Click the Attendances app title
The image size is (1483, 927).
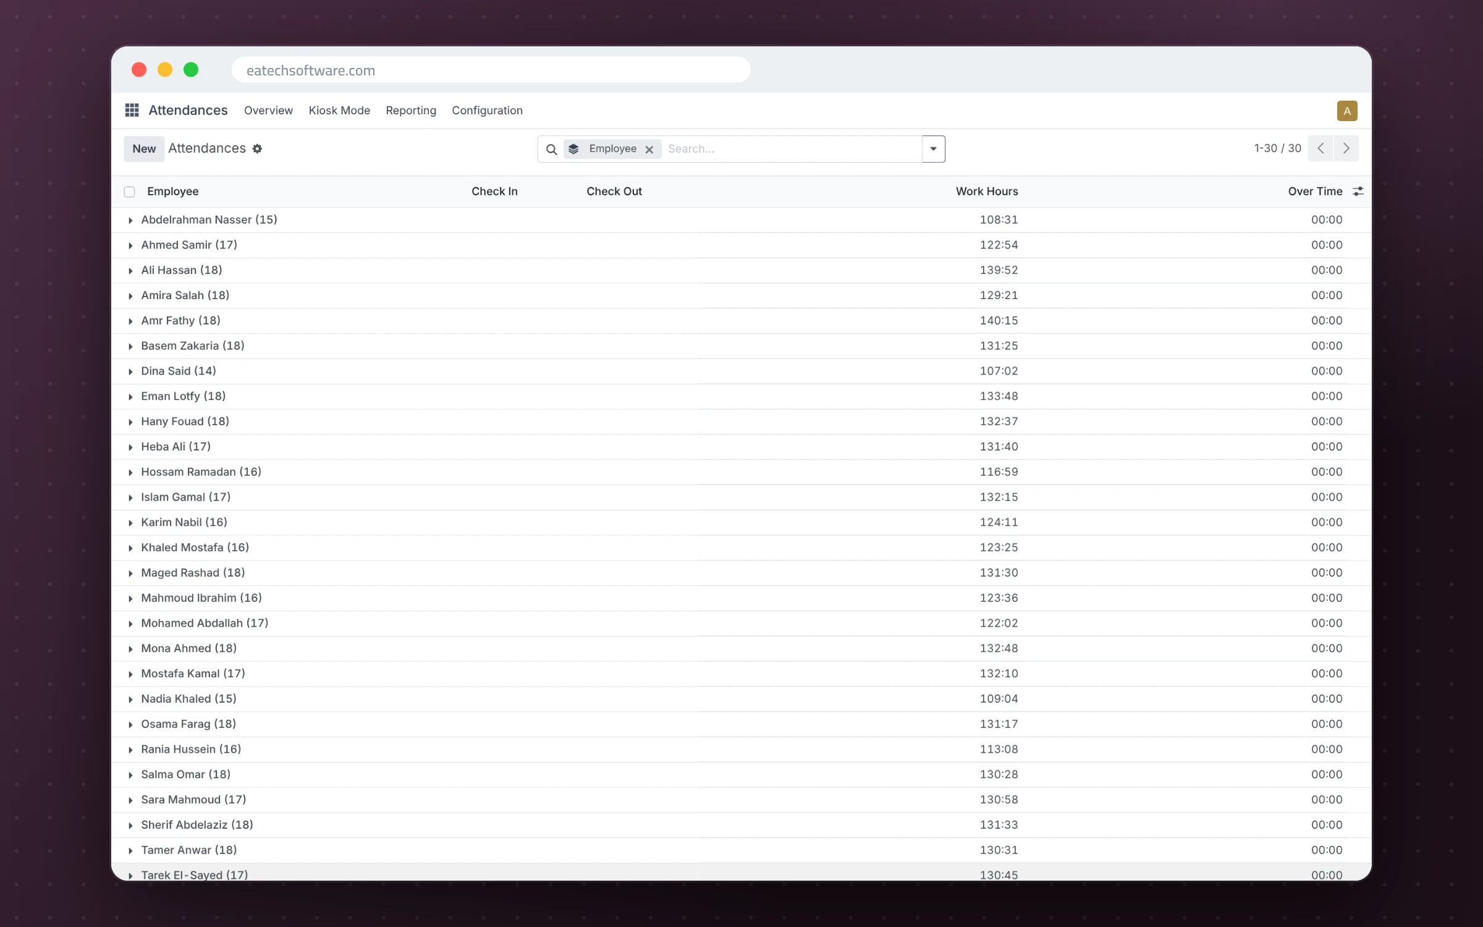[x=188, y=111]
